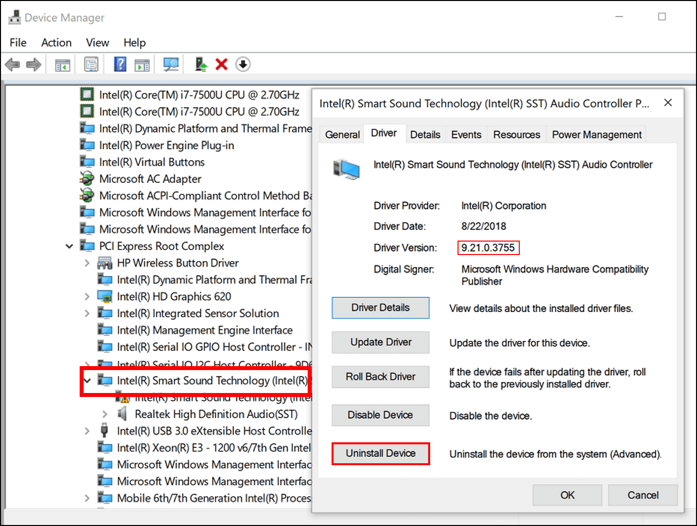Image resolution: width=697 pixels, height=526 pixels.
Task: Open the Properties toolbar icon
Action: [x=91, y=64]
